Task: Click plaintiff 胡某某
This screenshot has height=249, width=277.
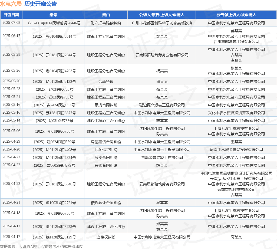Action: [x=162, y=166]
